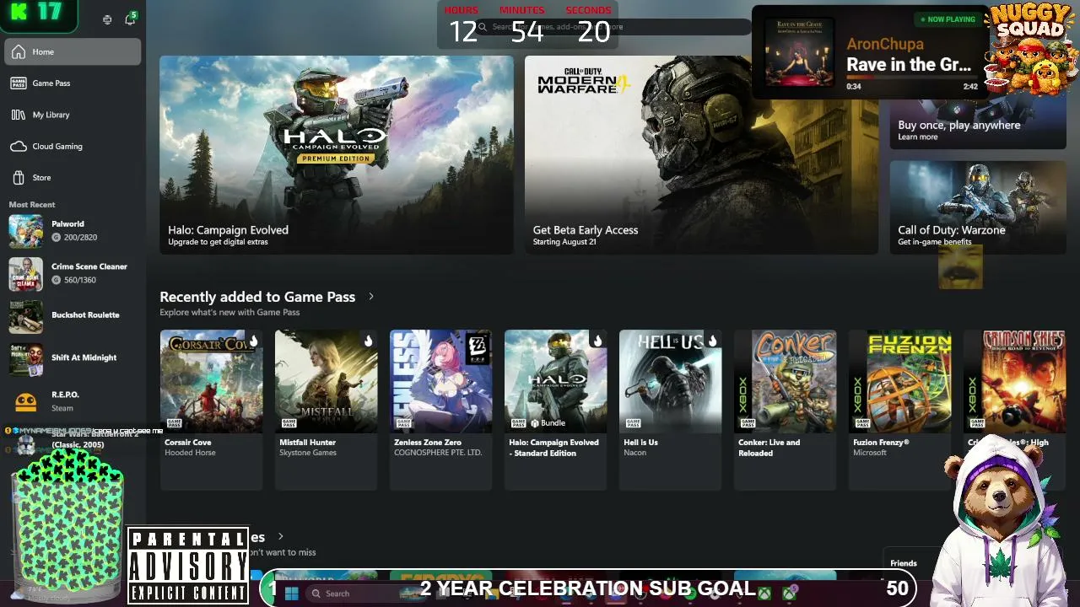Click the Most Recent heading in the sidebar

click(x=32, y=205)
